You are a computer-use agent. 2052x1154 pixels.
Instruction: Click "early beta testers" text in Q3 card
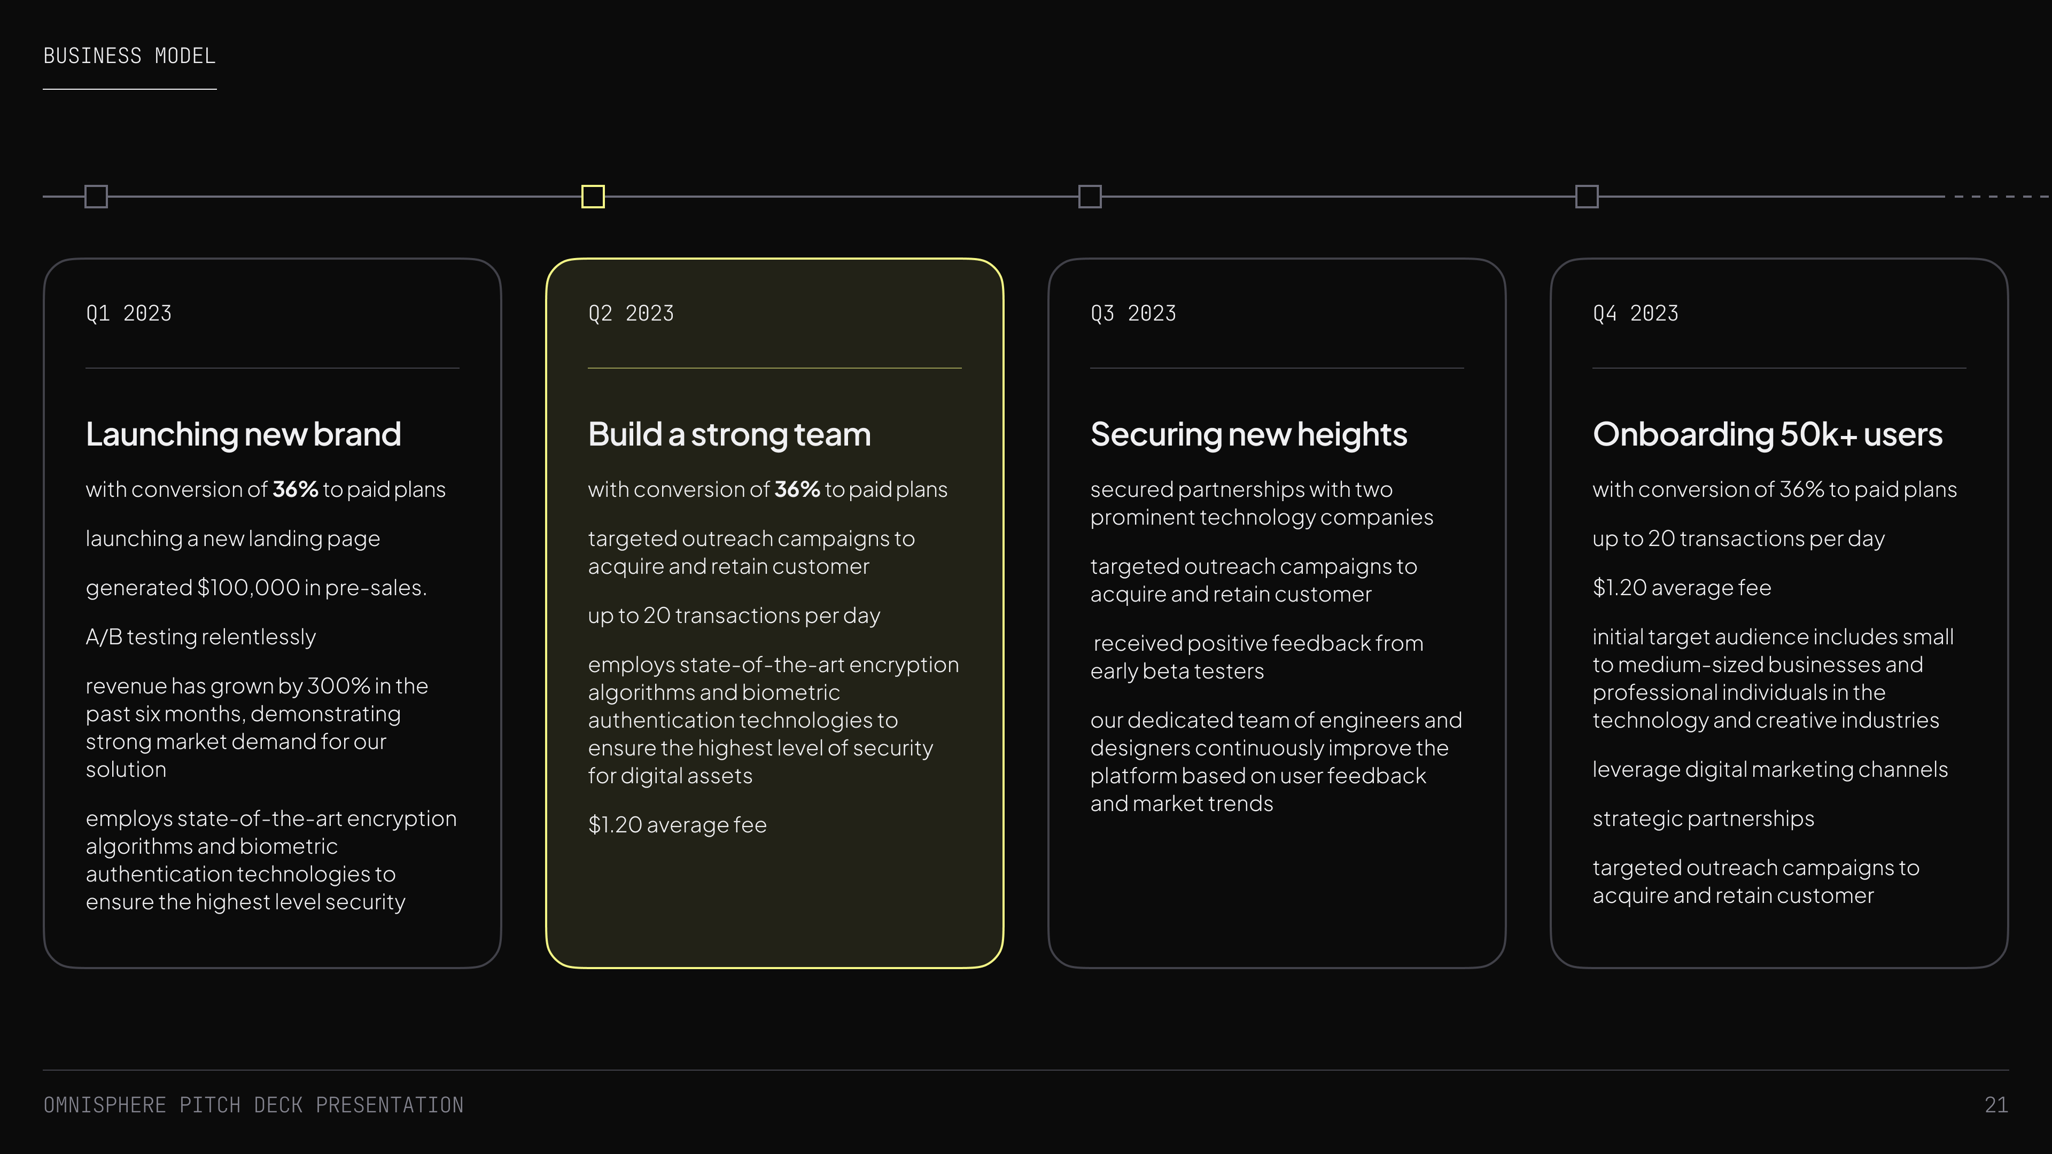click(x=1177, y=670)
